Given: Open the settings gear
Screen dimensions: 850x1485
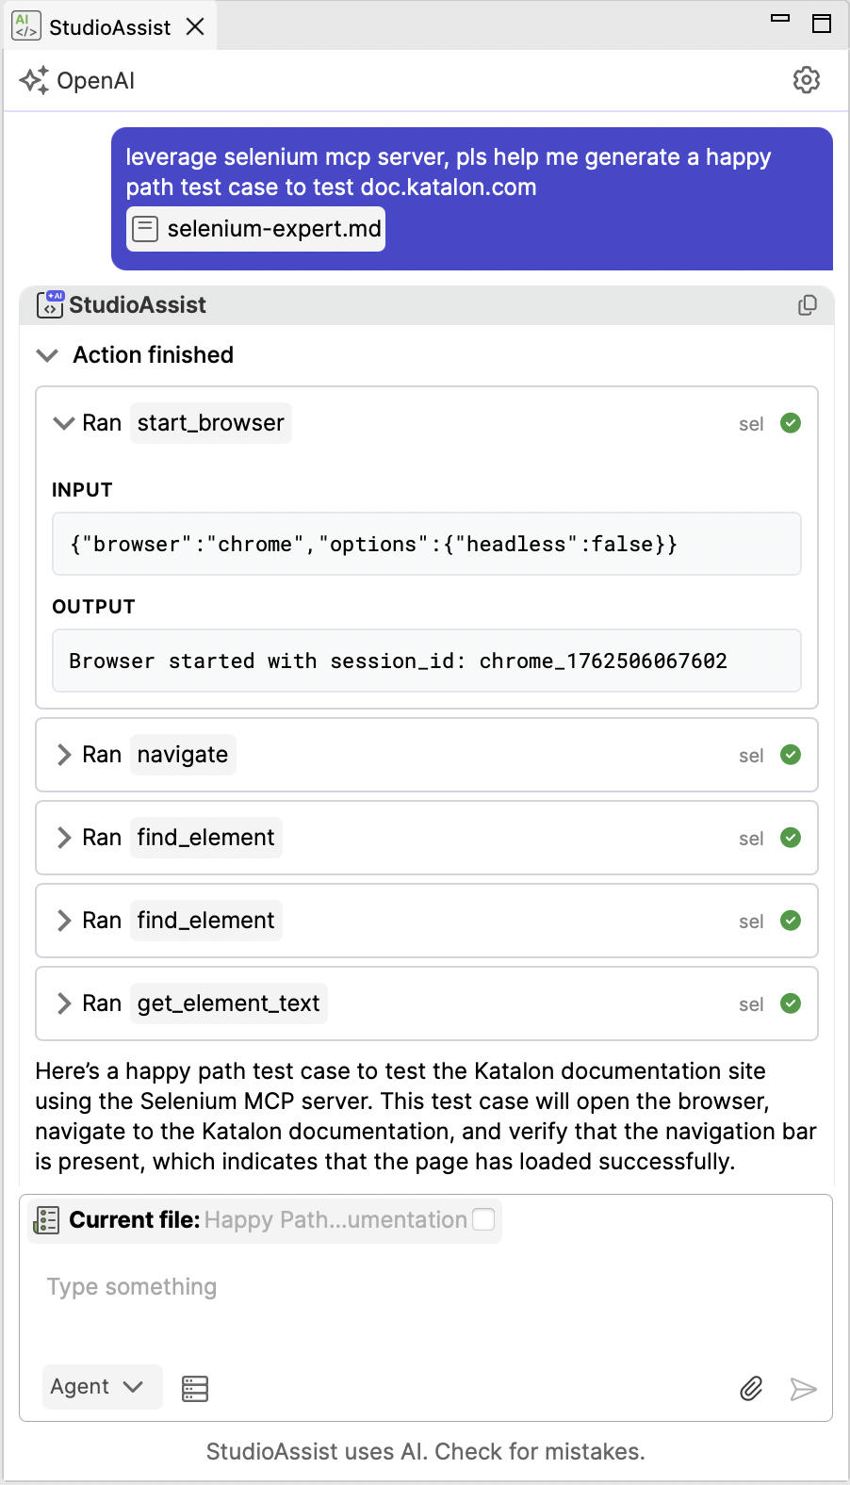Looking at the screenshot, I should pyautogui.click(x=807, y=80).
